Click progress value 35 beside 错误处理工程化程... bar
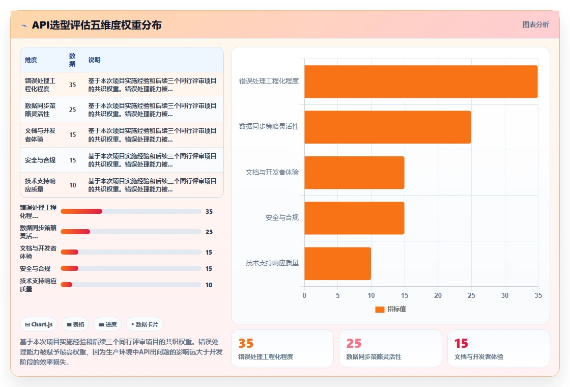 (209, 212)
